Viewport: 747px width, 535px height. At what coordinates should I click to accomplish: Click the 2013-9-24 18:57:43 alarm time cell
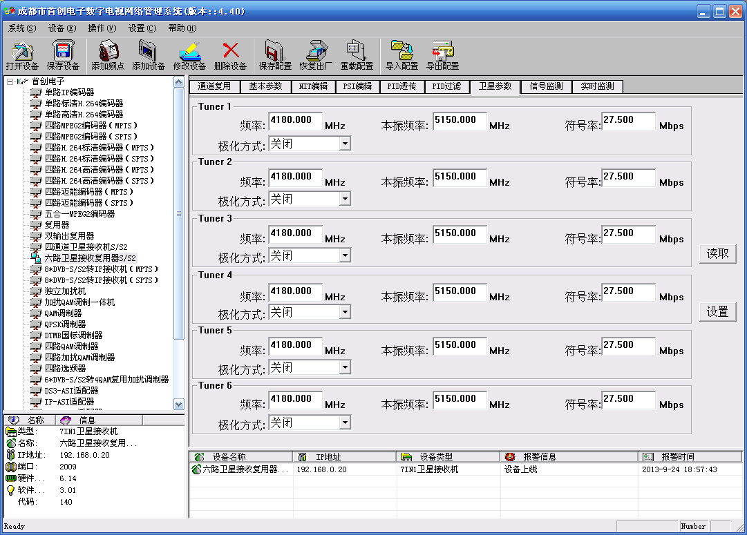click(679, 469)
